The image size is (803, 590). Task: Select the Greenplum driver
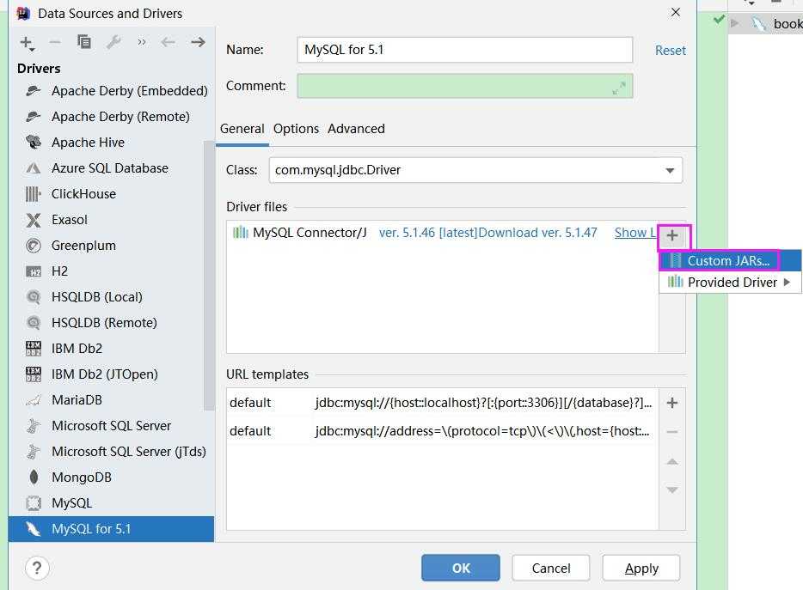[x=111, y=245]
